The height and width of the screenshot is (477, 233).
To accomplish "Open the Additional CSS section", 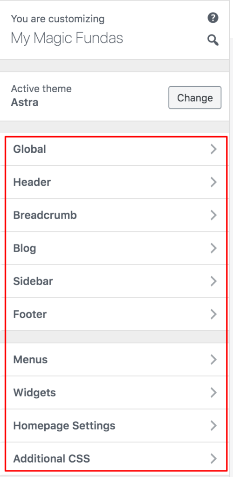I will tap(116, 458).
